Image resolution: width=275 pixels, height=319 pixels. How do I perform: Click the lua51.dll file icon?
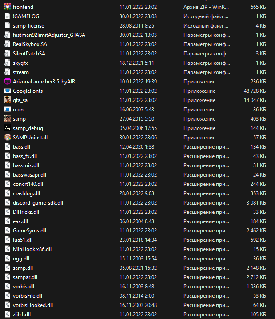pyautogui.click(x=8, y=240)
